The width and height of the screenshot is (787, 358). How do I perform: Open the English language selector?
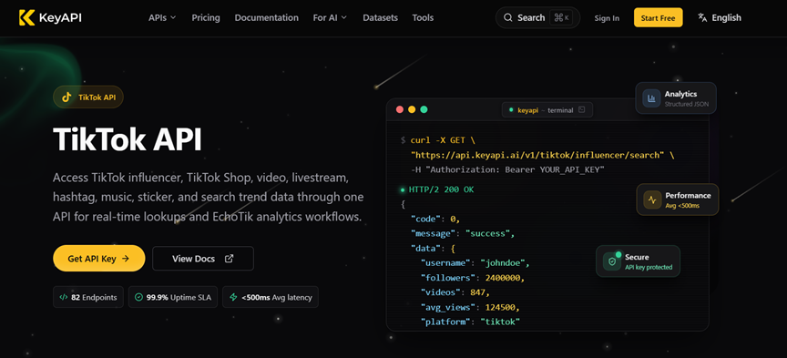(x=720, y=17)
